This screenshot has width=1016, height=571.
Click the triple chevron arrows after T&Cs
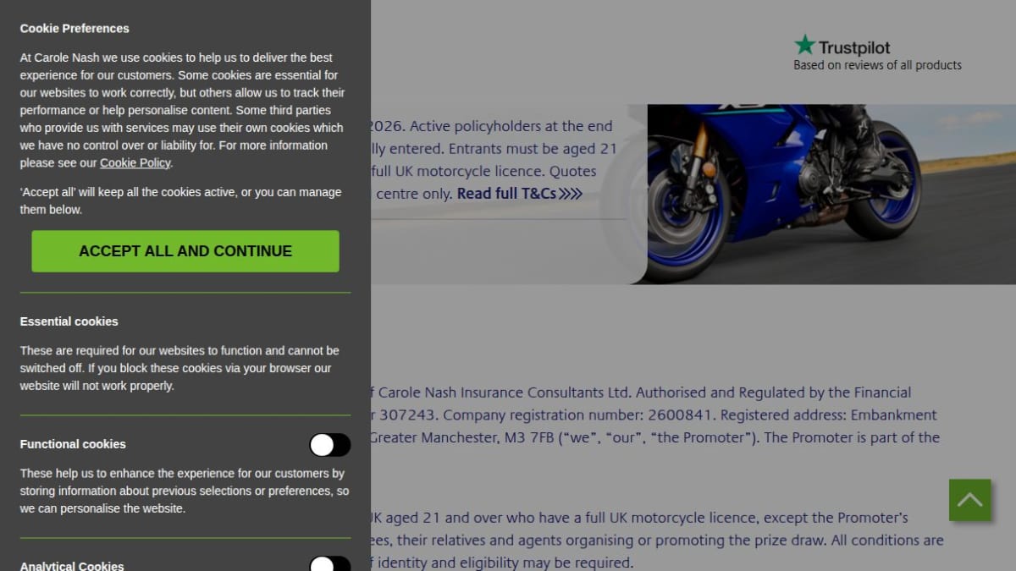click(571, 194)
